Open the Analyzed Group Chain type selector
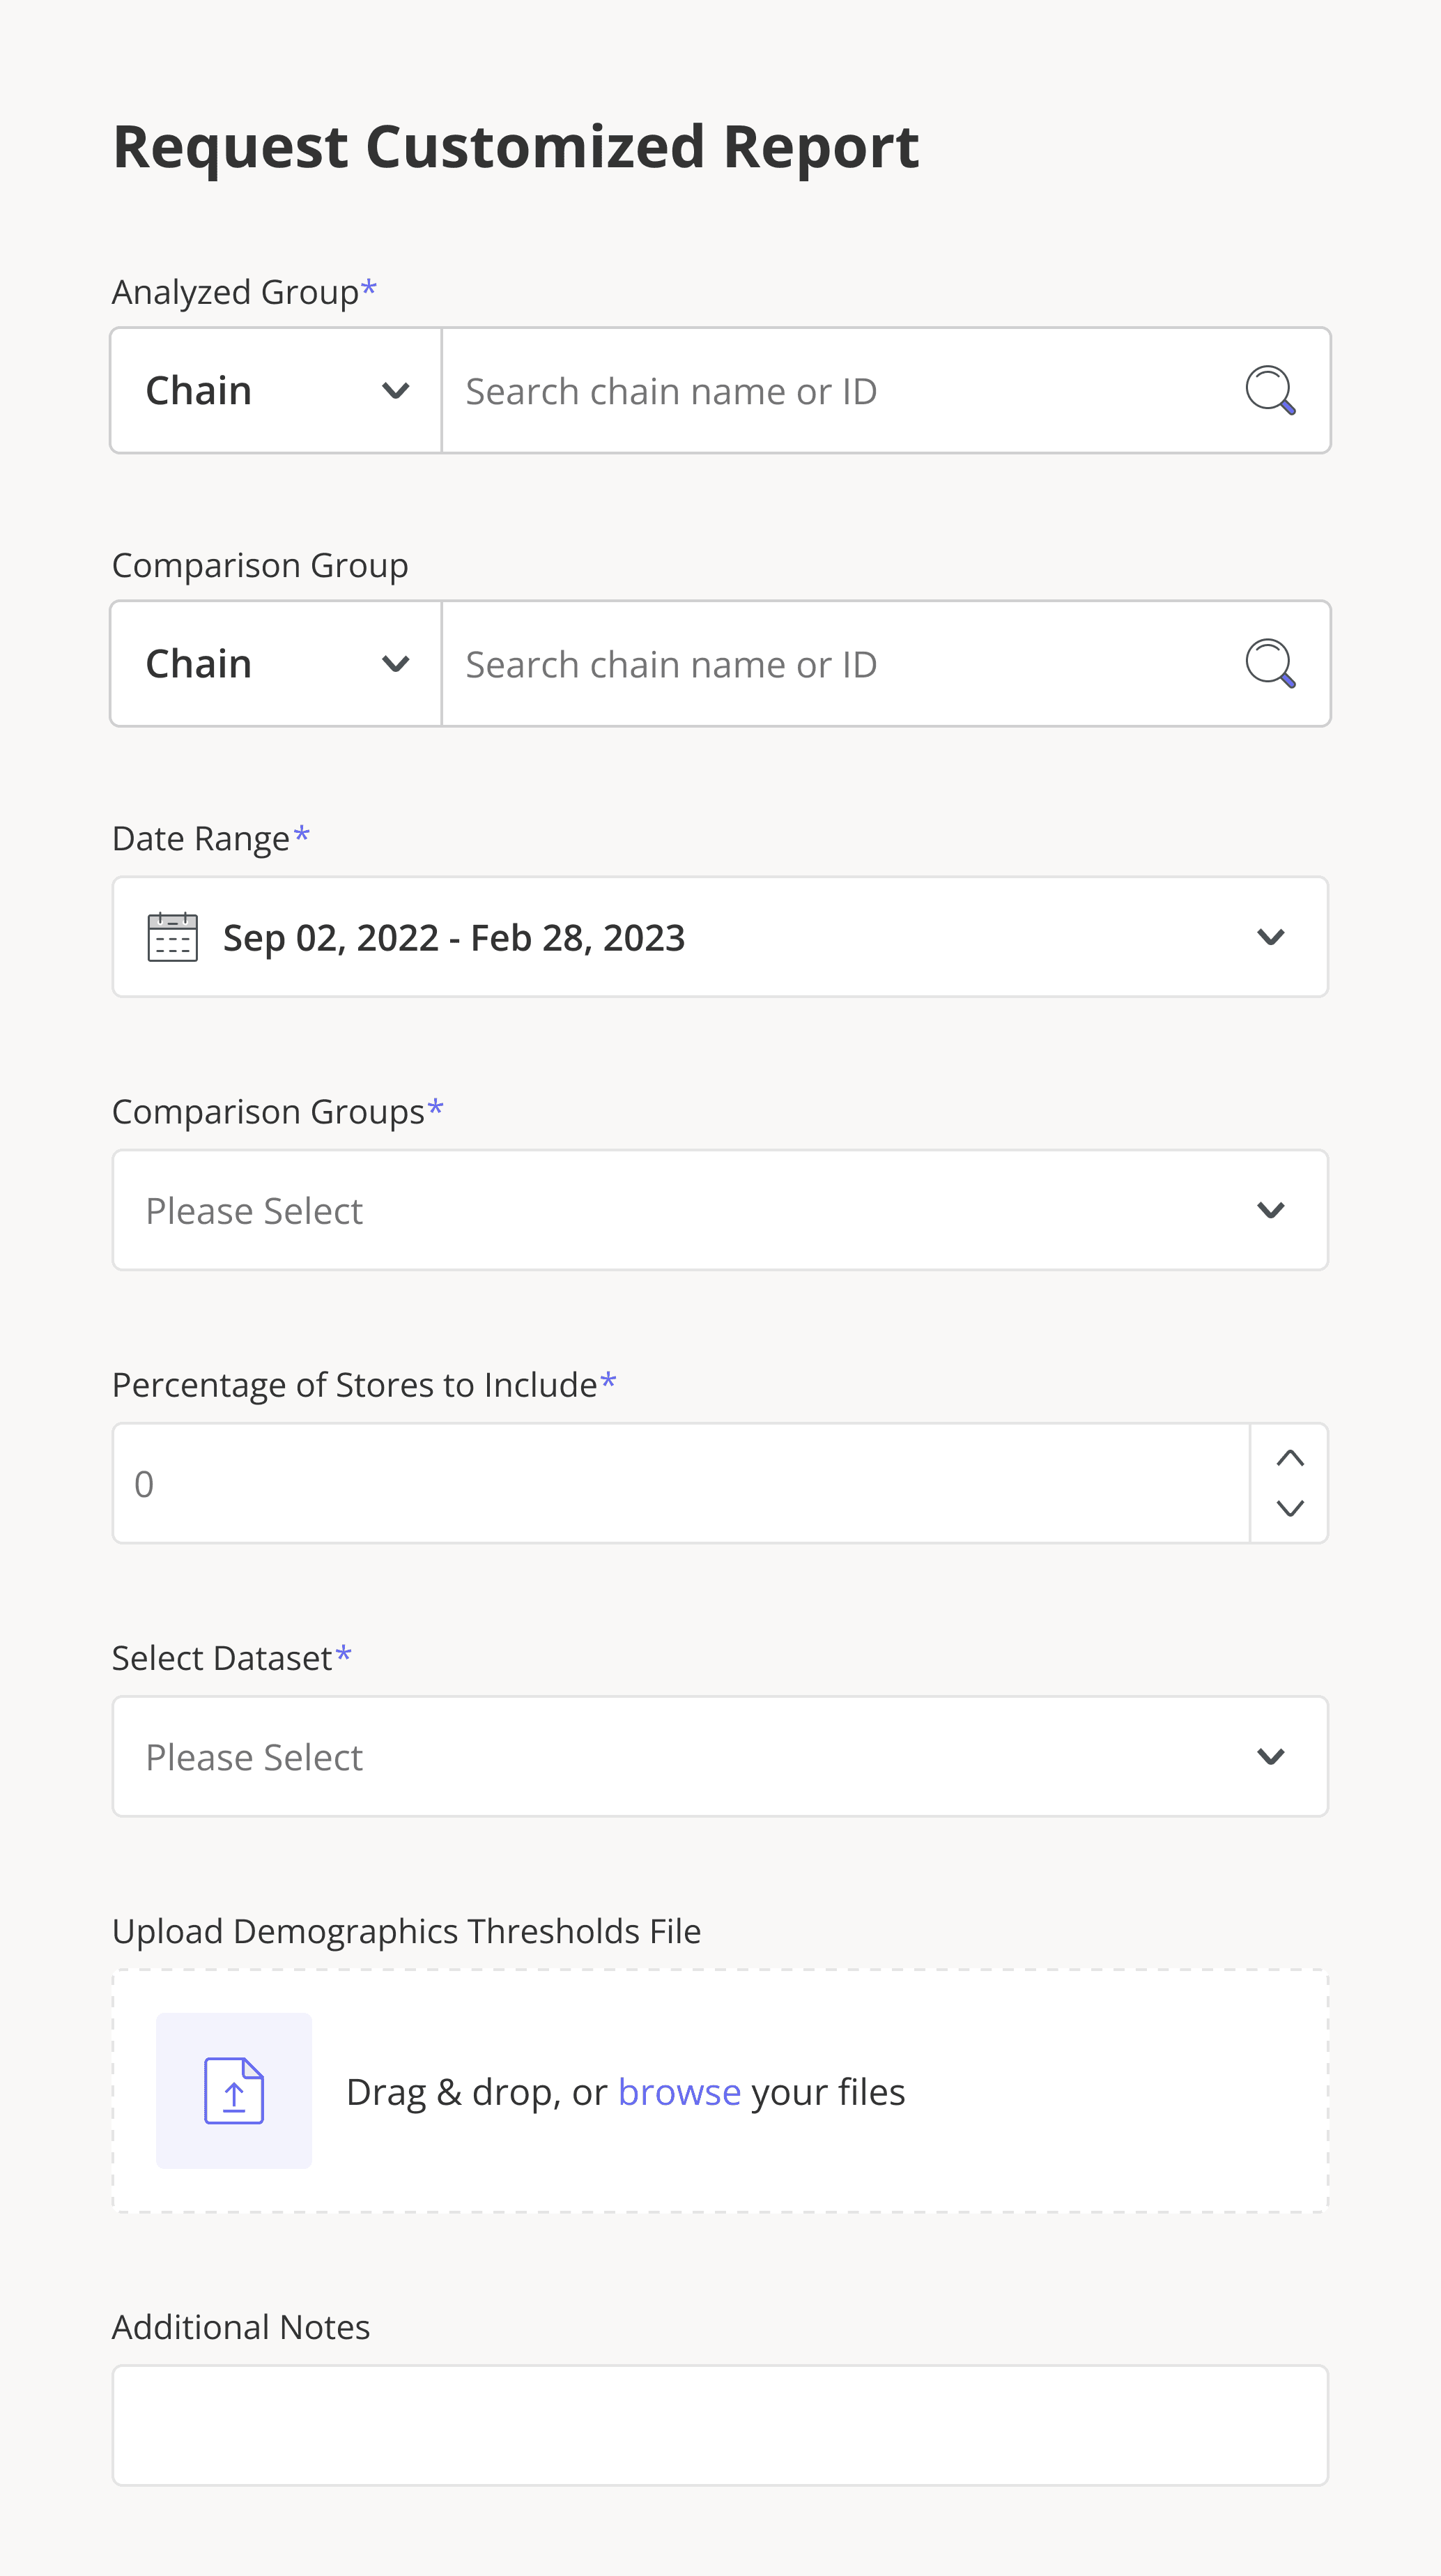Image resolution: width=1441 pixels, height=2576 pixels. point(276,390)
